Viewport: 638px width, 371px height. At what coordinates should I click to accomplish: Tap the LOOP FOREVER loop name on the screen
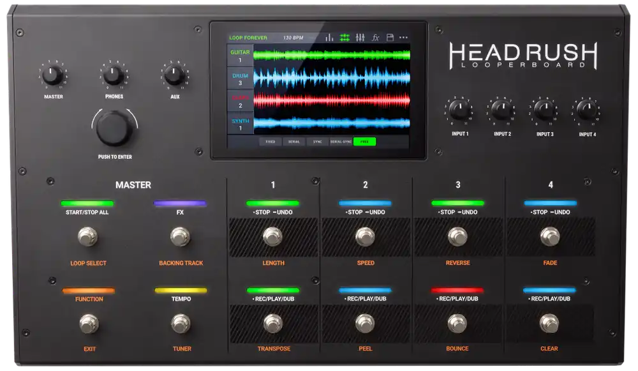pyautogui.click(x=248, y=38)
